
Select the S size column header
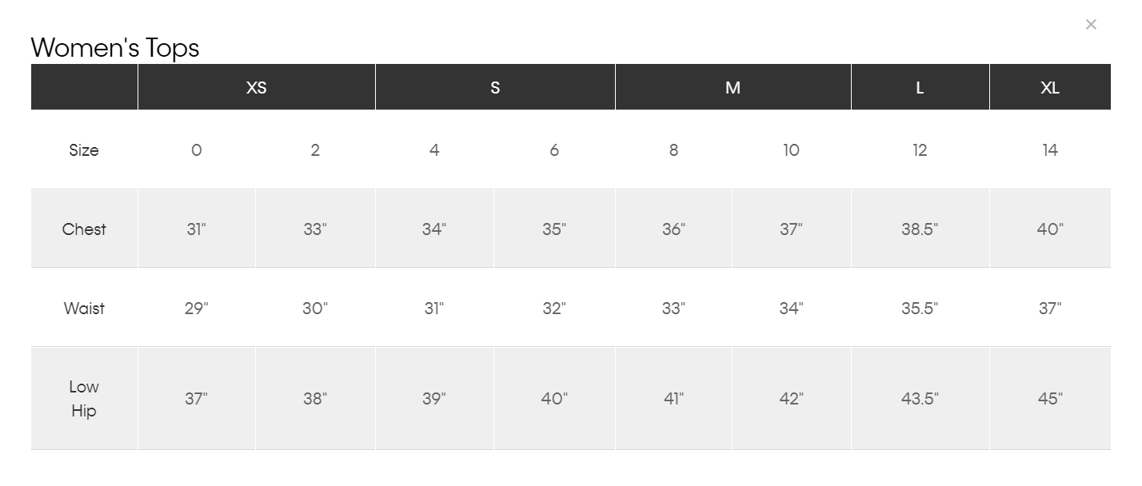pos(495,87)
